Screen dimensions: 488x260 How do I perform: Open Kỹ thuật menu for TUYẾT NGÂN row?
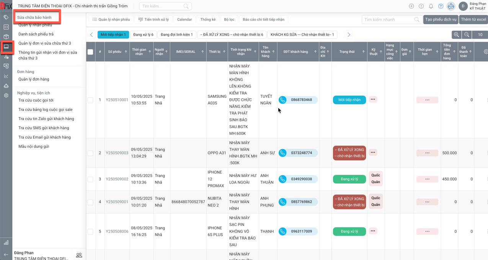(x=373, y=99)
